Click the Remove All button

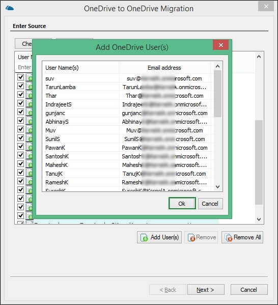coord(242,237)
